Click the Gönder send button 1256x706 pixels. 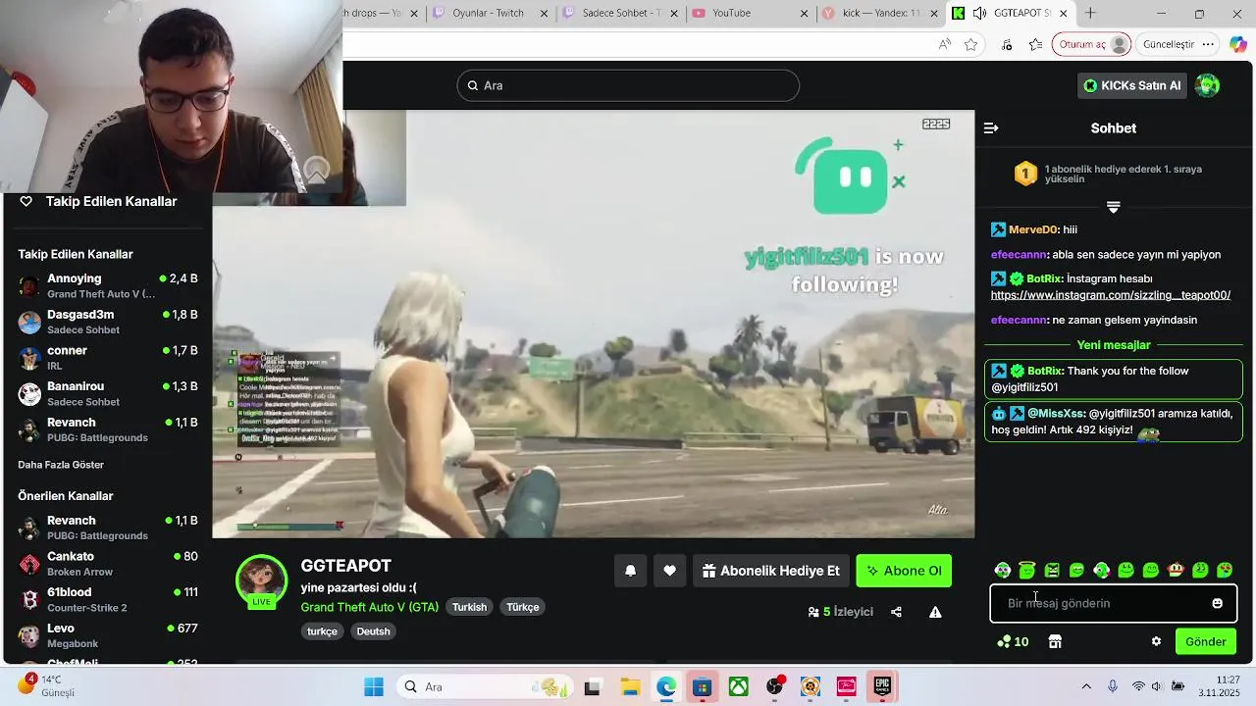pyautogui.click(x=1206, y=641)
